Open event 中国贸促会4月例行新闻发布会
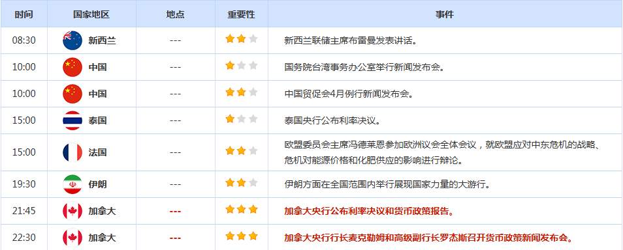The image size is (623, 250). click(x=349, y=94)
